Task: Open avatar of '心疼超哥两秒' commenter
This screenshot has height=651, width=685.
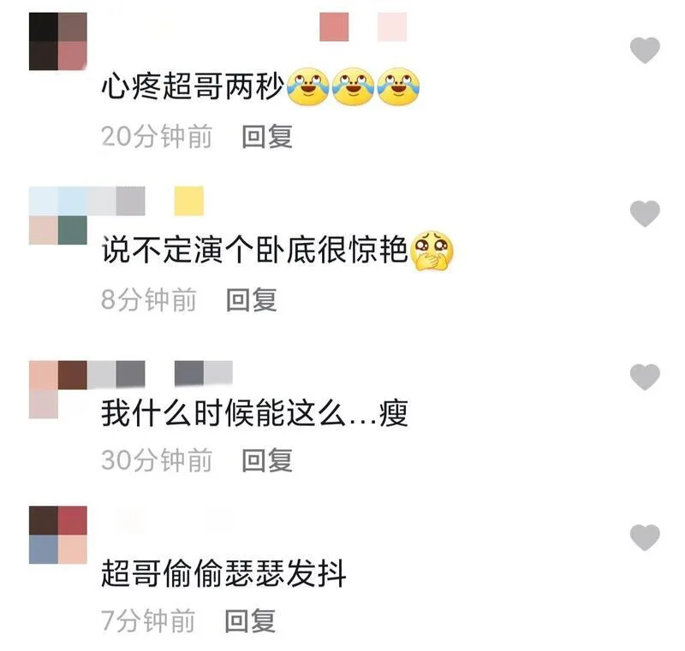Action: pyautogui.click(x=58, y=41)
